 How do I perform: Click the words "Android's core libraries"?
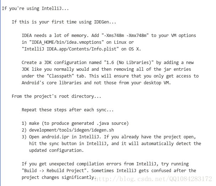pos(52,83)
